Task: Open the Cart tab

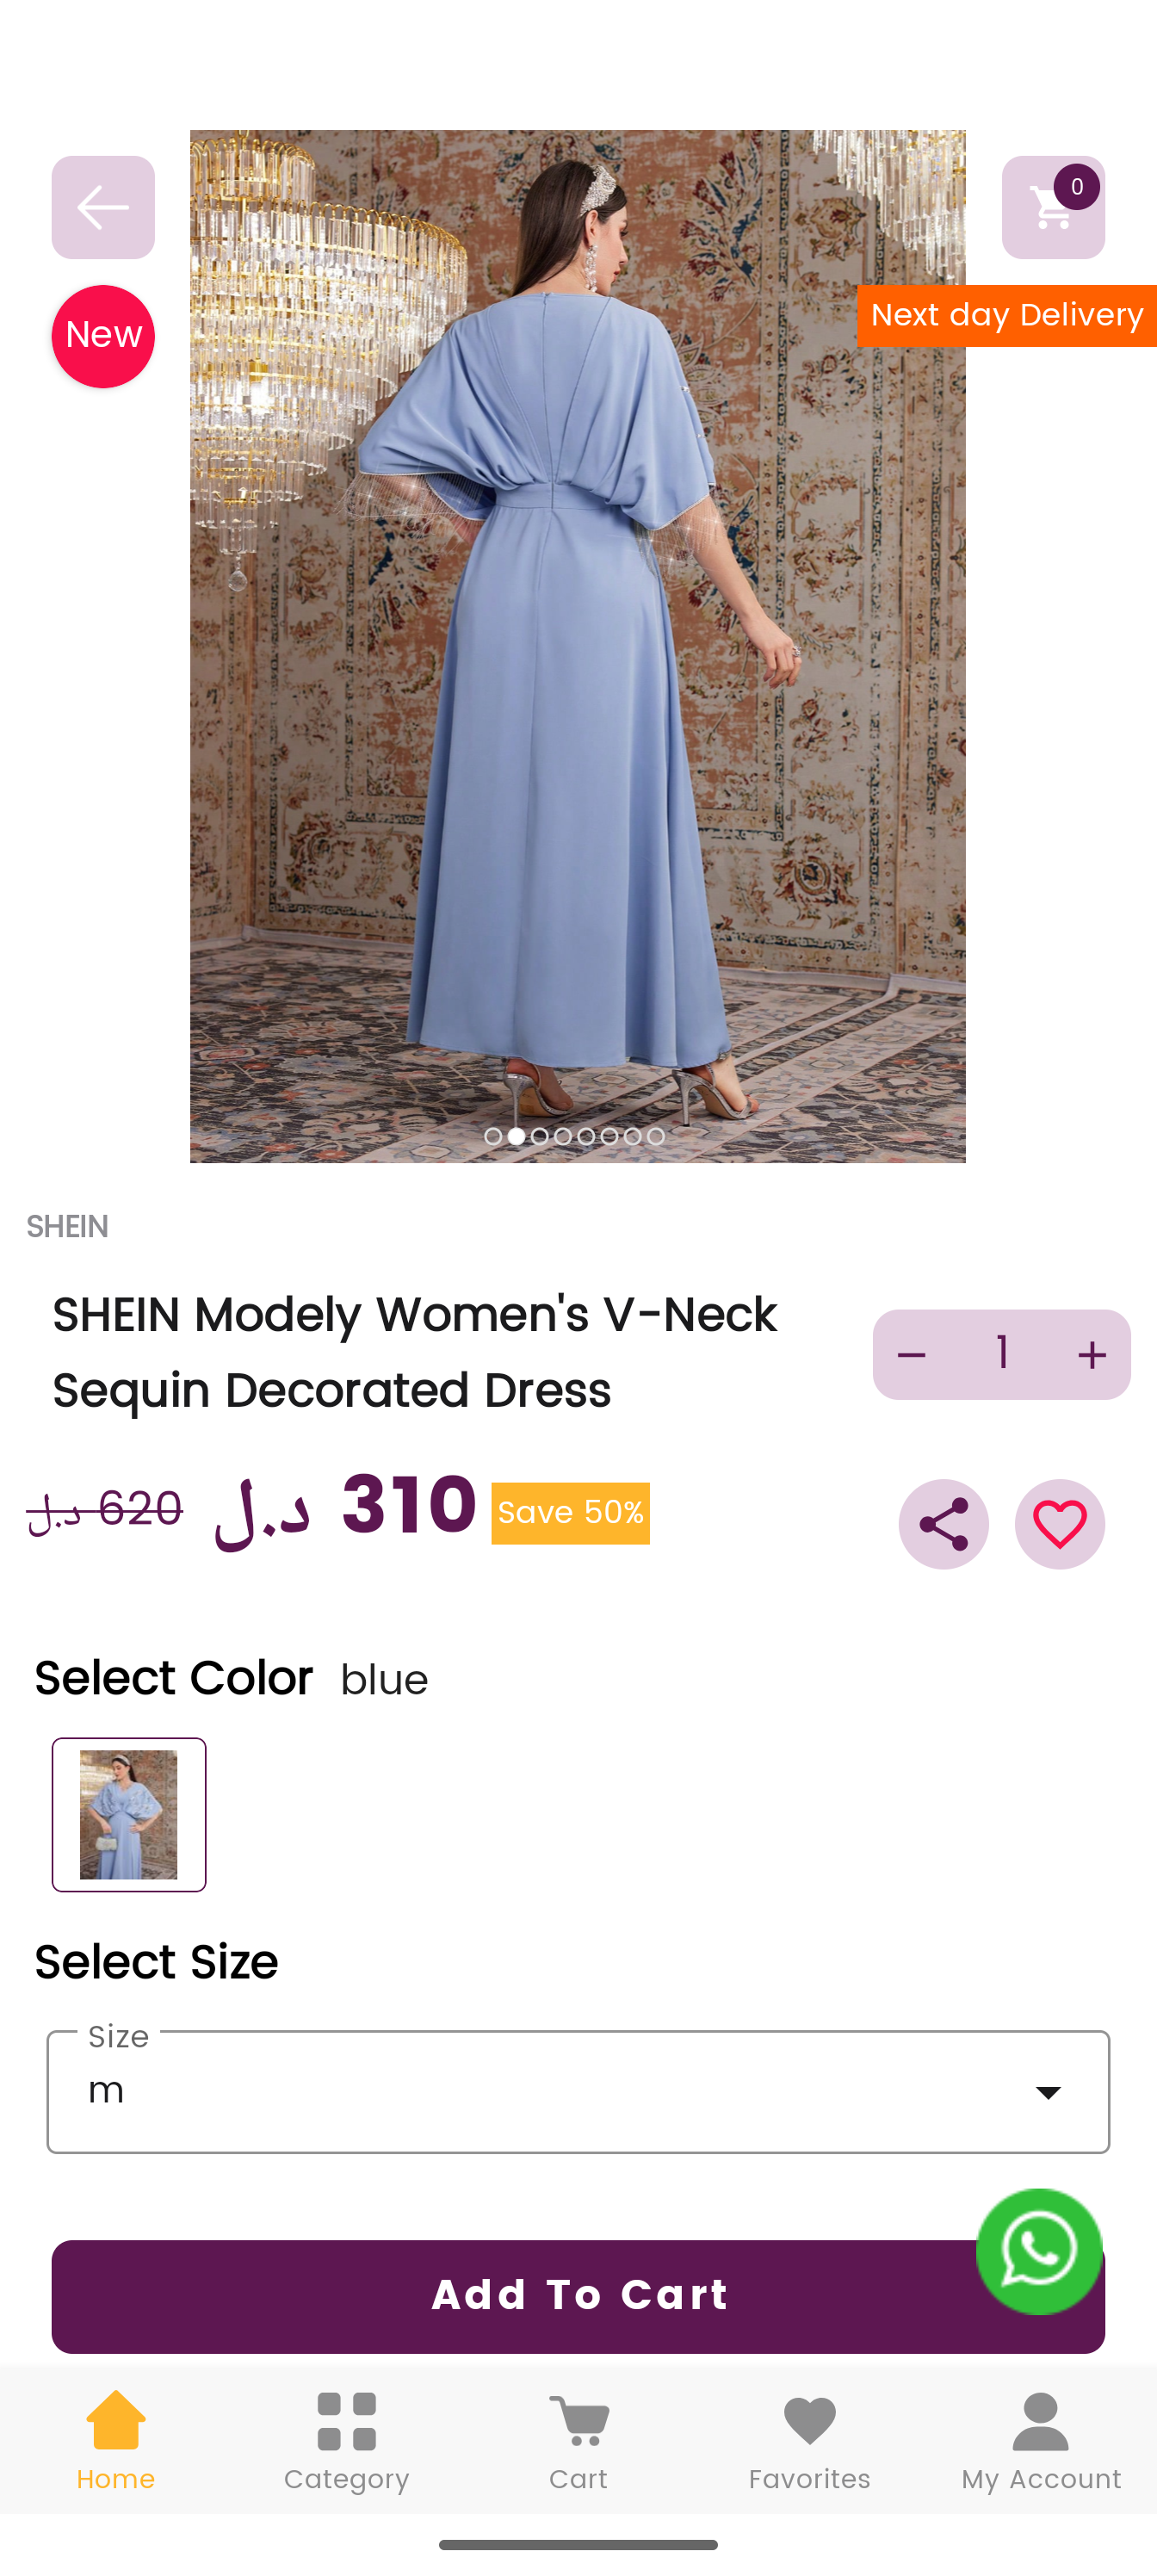Action: click(x=578, y=2440)
